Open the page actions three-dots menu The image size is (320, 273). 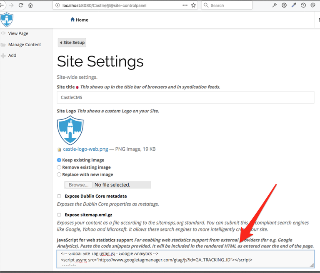(x=185, y=5)
